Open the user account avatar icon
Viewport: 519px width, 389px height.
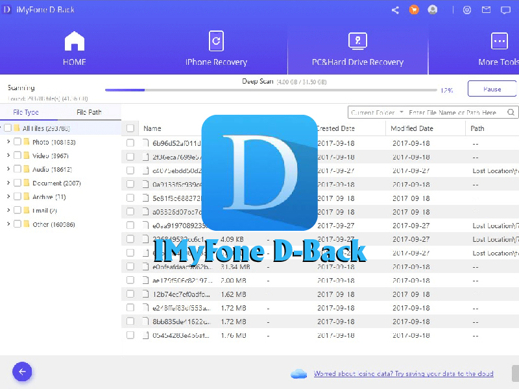click(432, 10)
